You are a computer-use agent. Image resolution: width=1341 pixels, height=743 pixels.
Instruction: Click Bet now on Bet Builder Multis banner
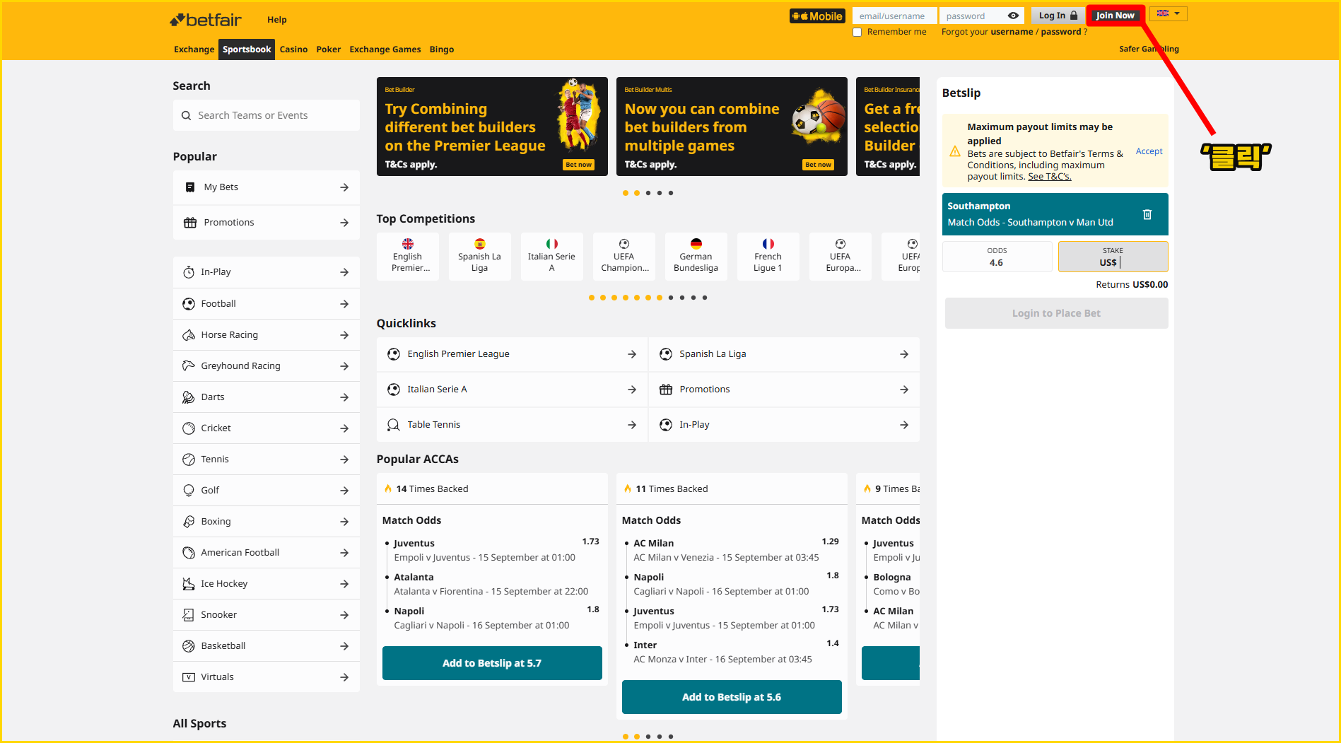(x=818, y=165)
